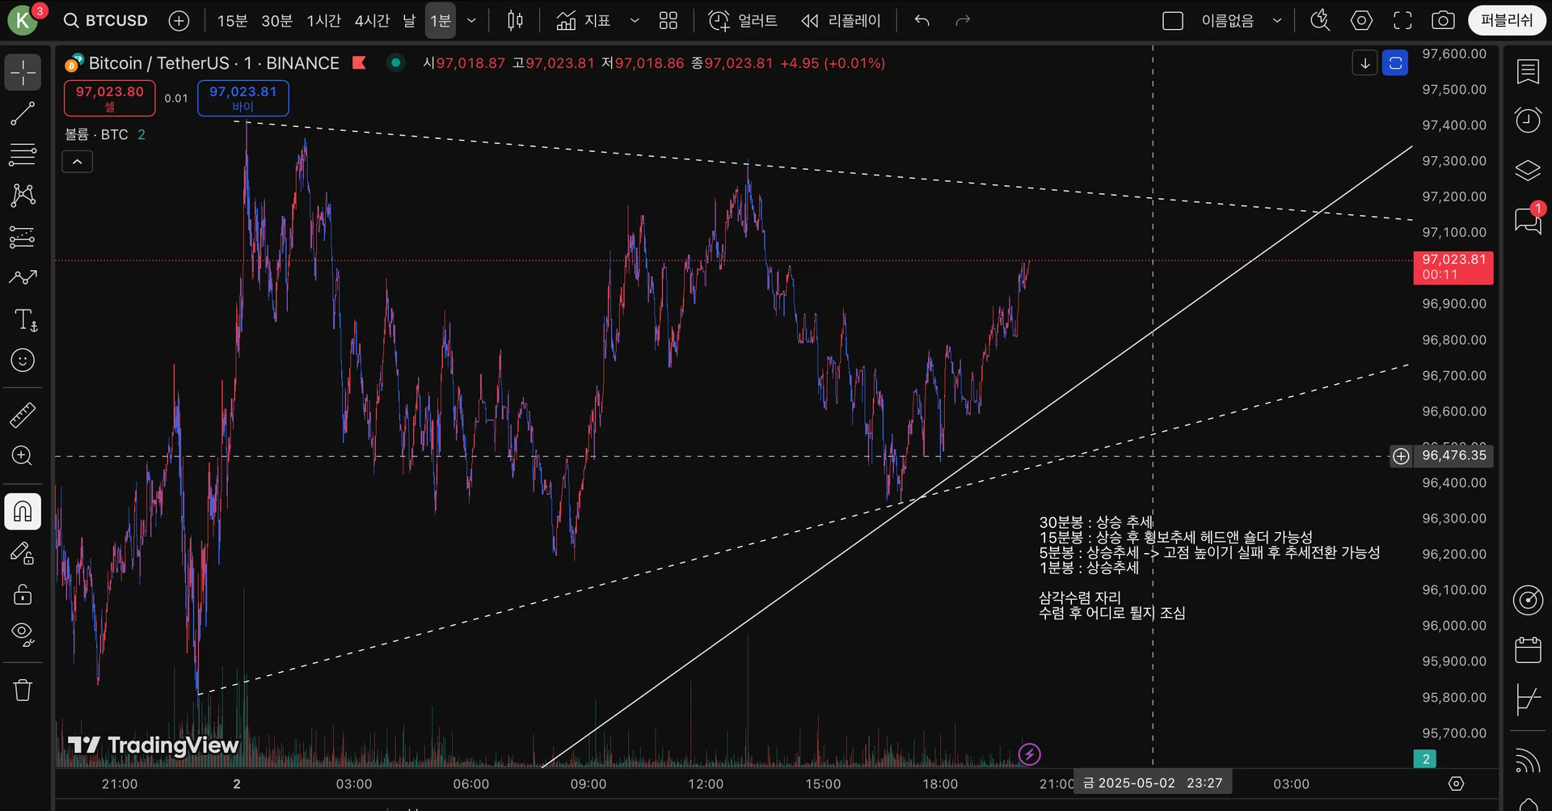
Task: Take a chart snapshot with camera
Action: (1443, 20)
